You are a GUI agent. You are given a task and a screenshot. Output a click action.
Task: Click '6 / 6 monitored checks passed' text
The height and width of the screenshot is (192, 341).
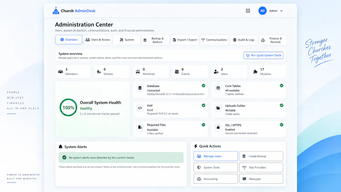click(x=100, y=114)
